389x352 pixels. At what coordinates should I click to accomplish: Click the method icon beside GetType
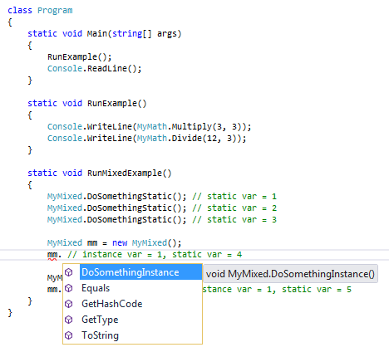[69, 320]
